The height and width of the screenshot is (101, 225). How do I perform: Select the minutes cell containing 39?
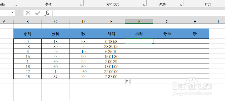click(x=55, y=46)
